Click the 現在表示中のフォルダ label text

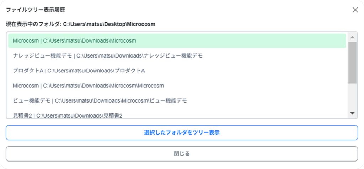(33, 24)
